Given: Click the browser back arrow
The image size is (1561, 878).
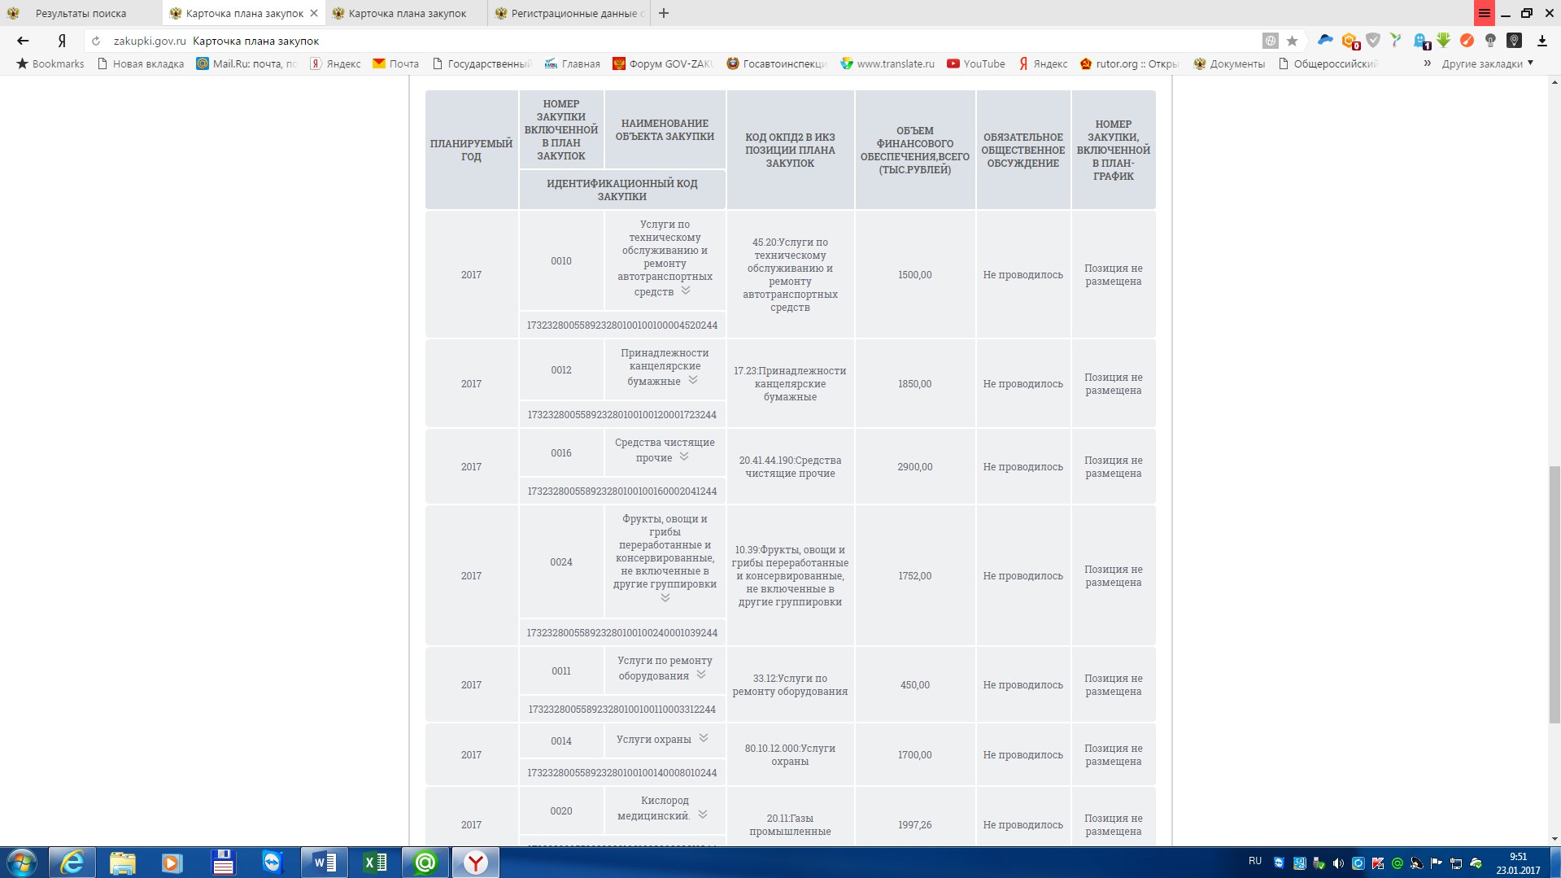Looking at the screenshot, I should 23,41.
